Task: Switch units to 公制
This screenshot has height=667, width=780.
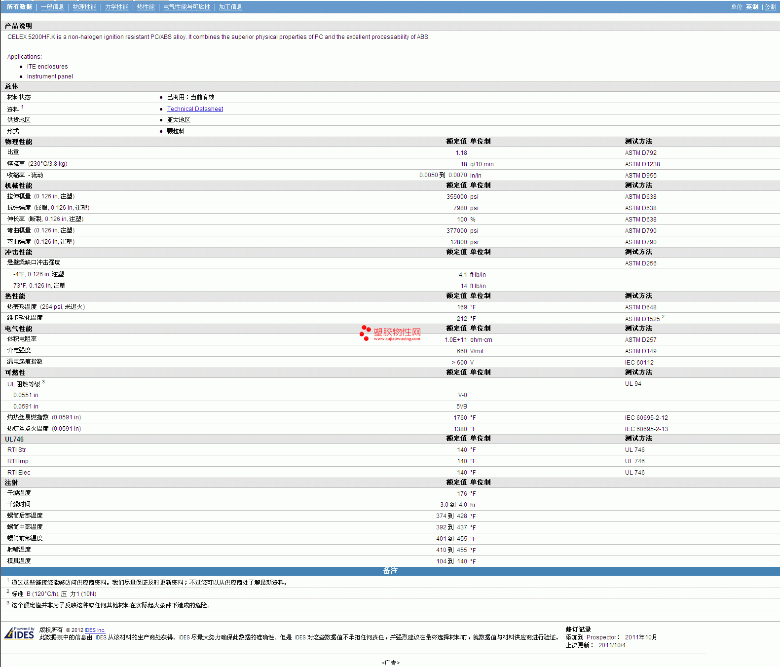Action: pyautogui.click(x=770, y=7)
